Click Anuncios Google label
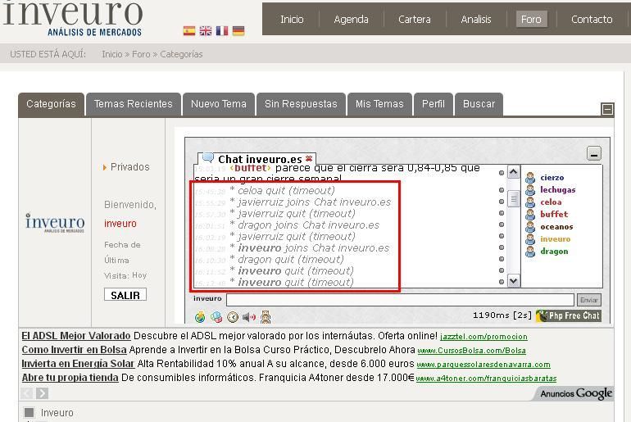Image resolution: width=631 pixels, height=422 pixels. tap(576, 393)
